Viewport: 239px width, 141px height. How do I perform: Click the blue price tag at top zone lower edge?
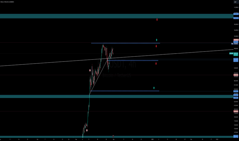236,18
